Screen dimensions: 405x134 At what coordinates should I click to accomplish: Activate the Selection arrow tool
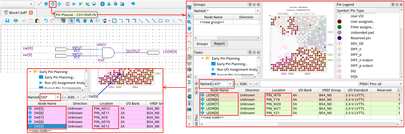[x=71, y=21]
